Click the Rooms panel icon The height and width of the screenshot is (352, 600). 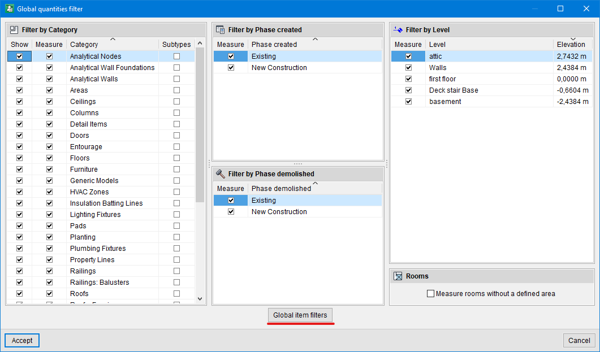[x=398, y=276]
